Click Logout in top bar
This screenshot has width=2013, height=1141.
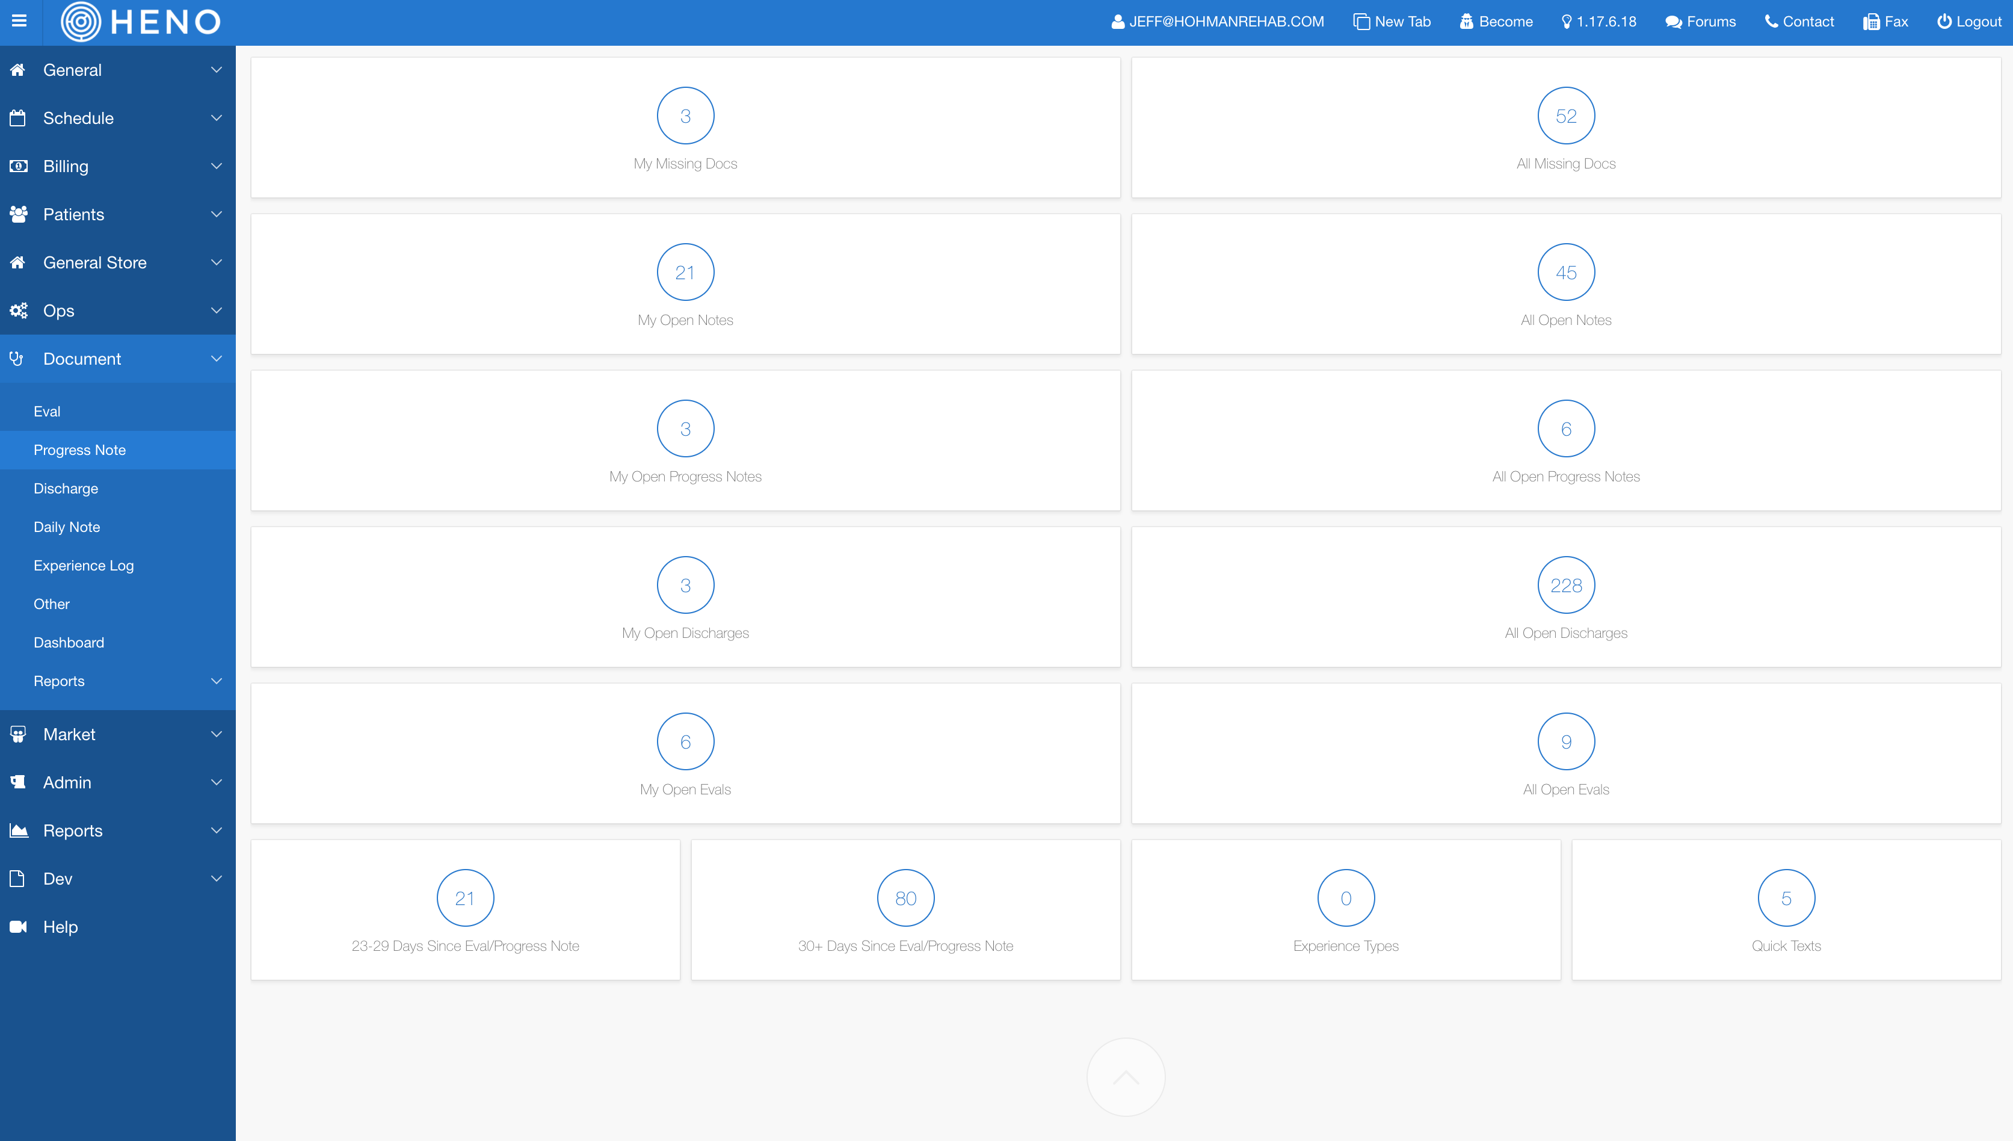click(x=1969, y=22)
